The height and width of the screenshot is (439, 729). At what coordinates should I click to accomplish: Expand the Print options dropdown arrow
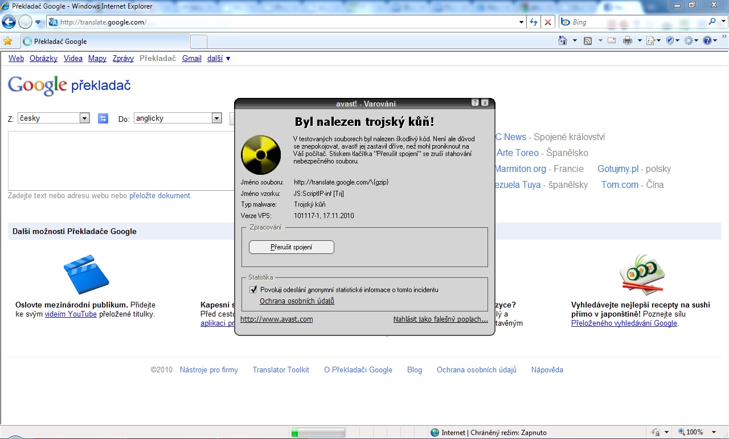pyautogui.click(x=640, y=40)
